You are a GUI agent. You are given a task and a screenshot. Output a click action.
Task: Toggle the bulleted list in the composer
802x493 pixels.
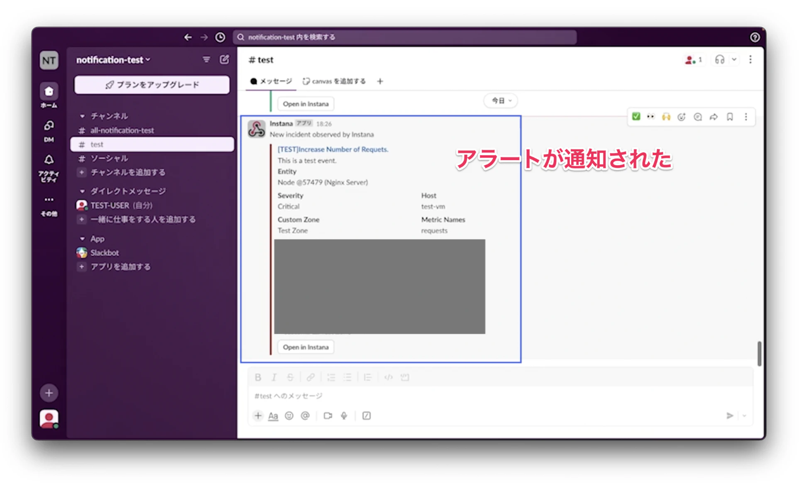347,377
